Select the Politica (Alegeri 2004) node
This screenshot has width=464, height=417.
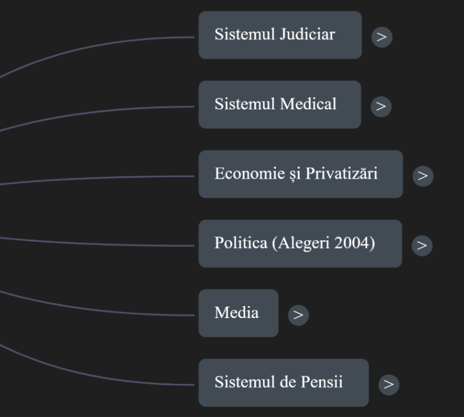click(300, 244)
